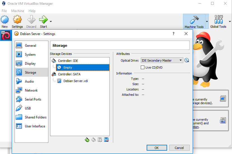Select the Debian Server VM icon in list
The height and width of the screenshot is (154, 232).
point(6,35)
